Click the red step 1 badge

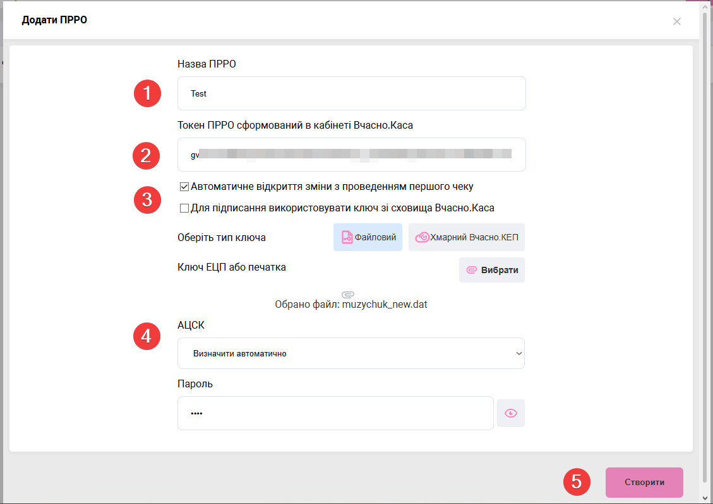147,93
